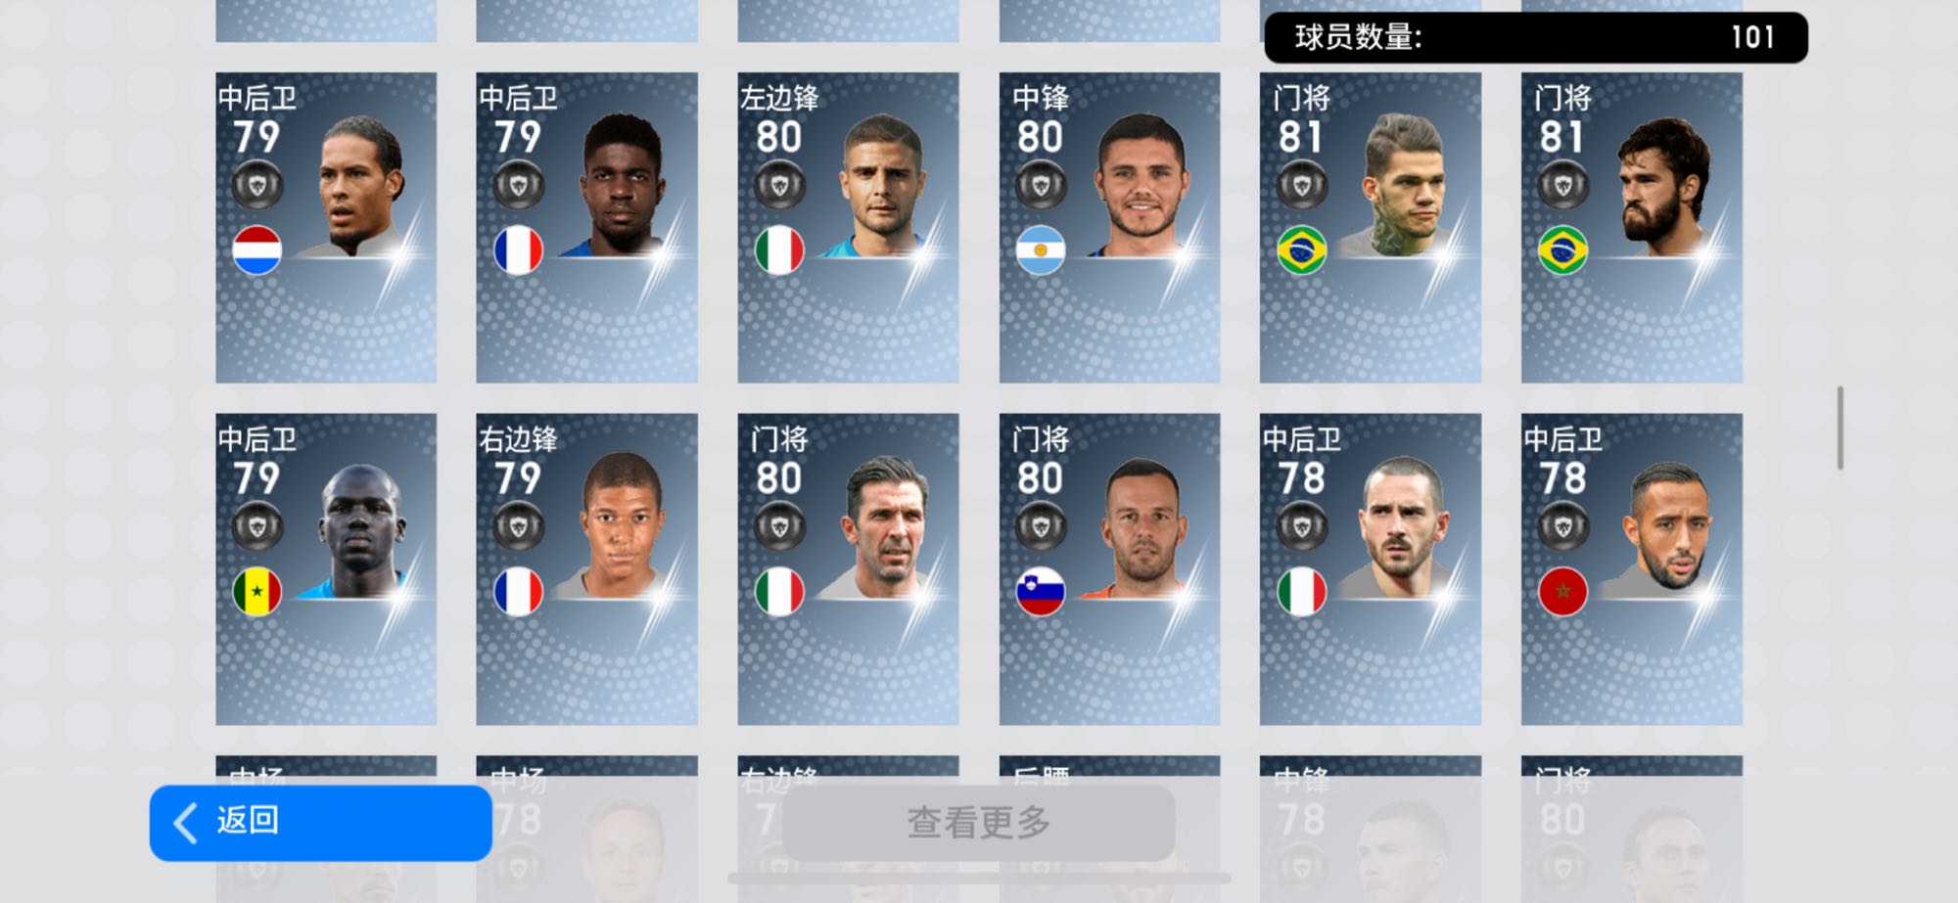Click the Morocco flag on the 78 center back card

(x=1562, y=592)
